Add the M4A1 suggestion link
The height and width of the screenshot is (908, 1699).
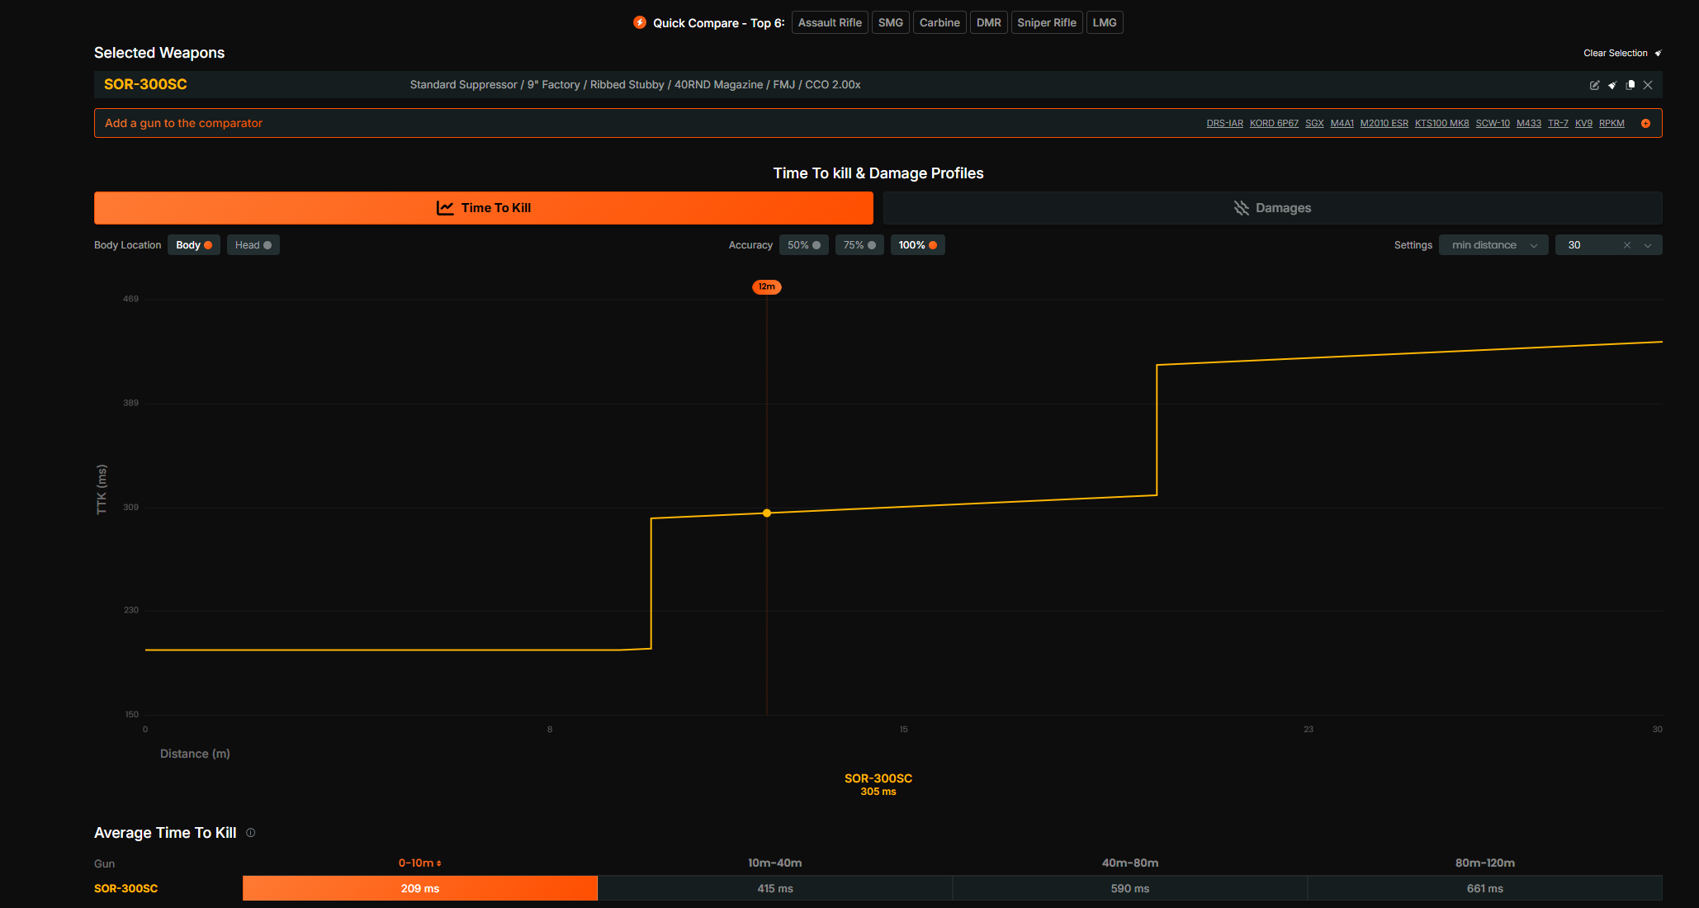coord(1342,123)
